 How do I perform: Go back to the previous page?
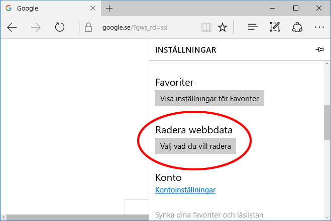[x=12, y=28]
